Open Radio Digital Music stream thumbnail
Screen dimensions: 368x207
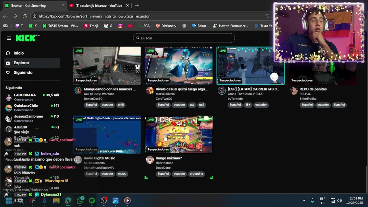pyautogui.click(x=107, y=135)
